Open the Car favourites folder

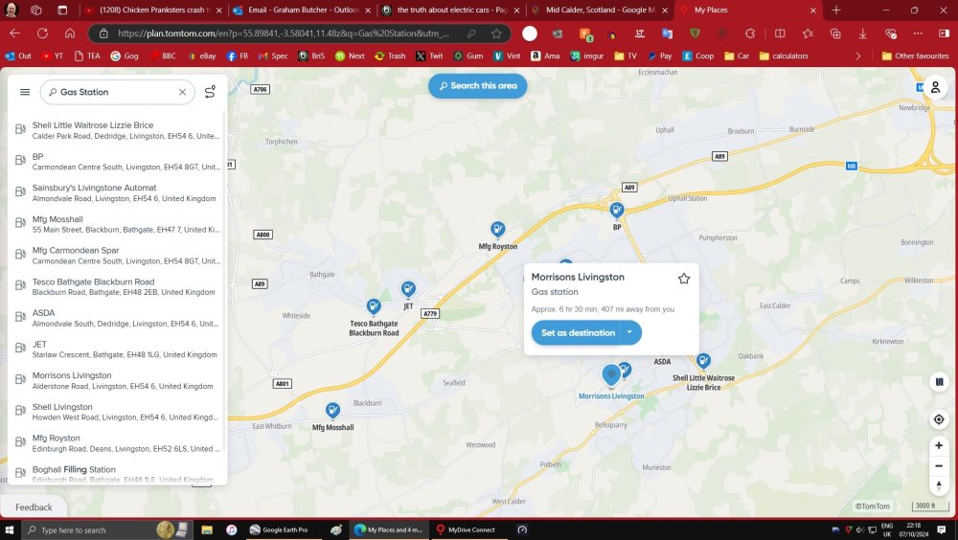(736, 56)
